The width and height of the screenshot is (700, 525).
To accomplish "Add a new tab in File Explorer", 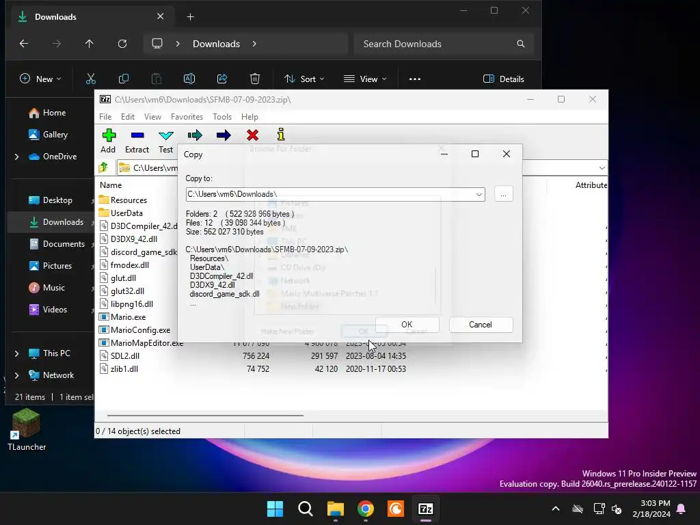I will pos(190,17).
